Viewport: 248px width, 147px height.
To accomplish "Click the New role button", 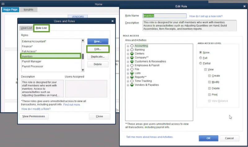I will pyautogui.click(x=98, y=41).
